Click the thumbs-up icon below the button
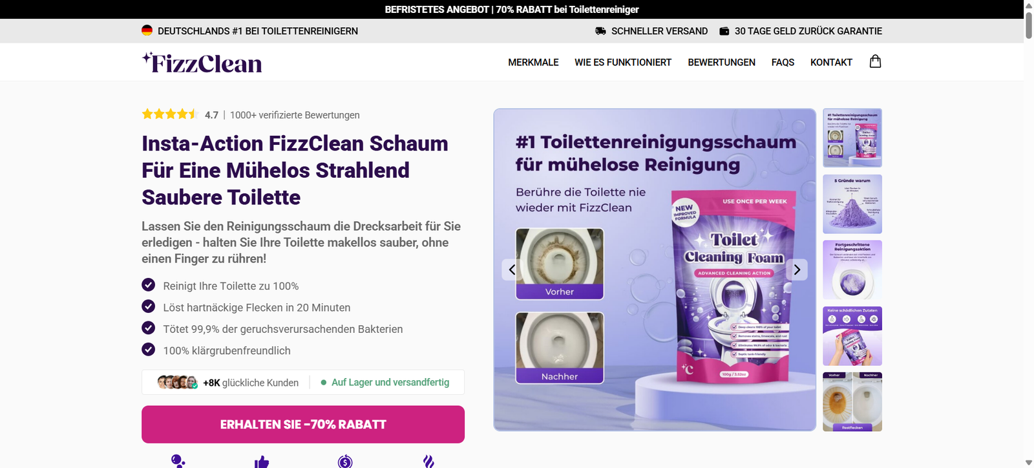1034x468 pixels. click(x=261, y=462)
